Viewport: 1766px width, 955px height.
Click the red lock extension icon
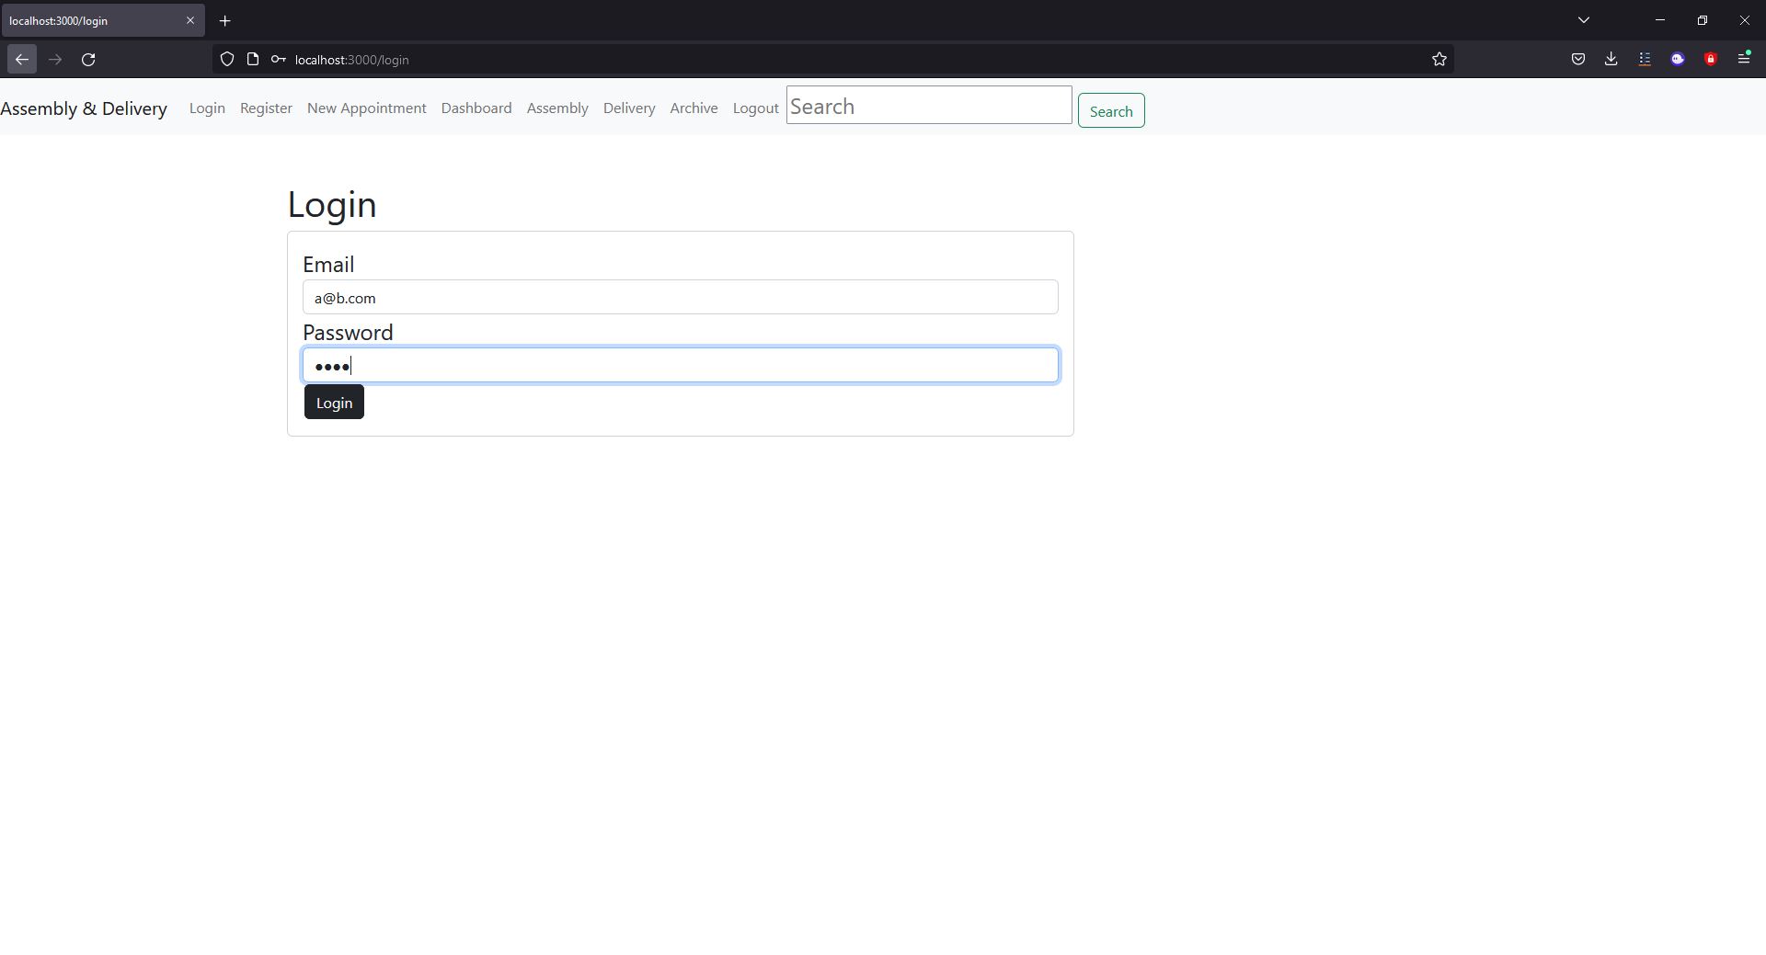[x=1711, y=60]
